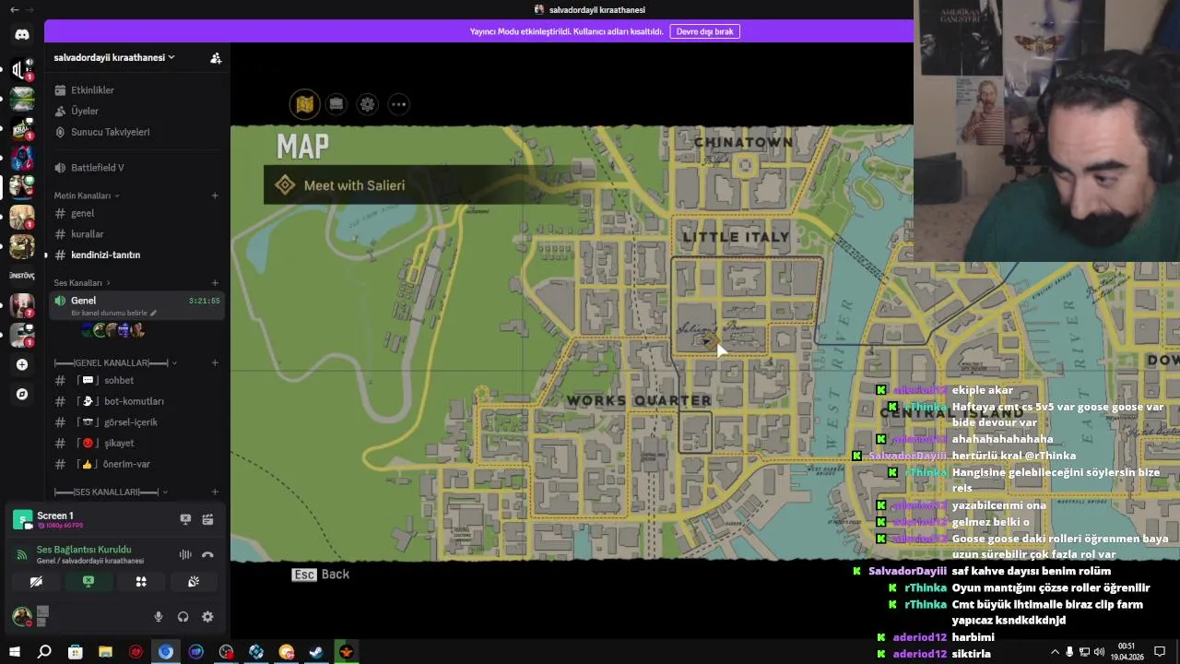Add a server with the plus icon

tap(22, 364)
